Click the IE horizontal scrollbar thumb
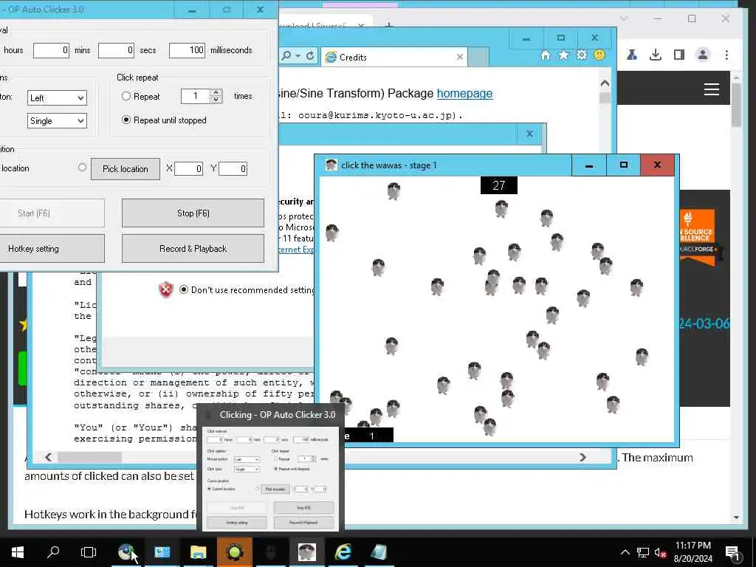The height and width of the screenshot is (567, 756). pyautogui.click(x=89, y=457)
